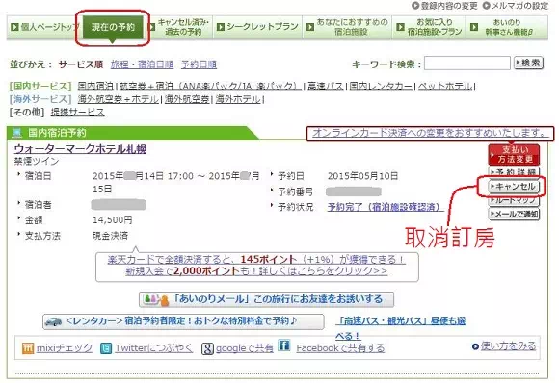Switch to シークレットプラン tab

click(x=257, y=27)
